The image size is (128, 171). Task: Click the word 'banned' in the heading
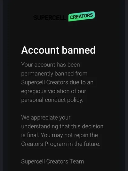79,50
